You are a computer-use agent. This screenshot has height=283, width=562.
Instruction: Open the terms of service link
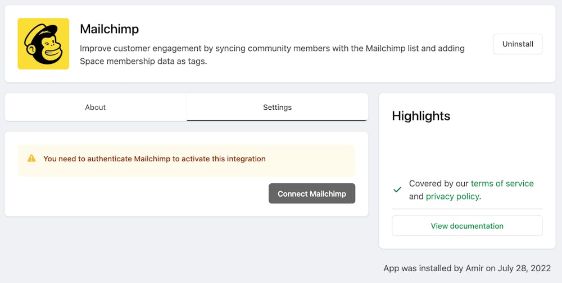click(x=502, y=183)
